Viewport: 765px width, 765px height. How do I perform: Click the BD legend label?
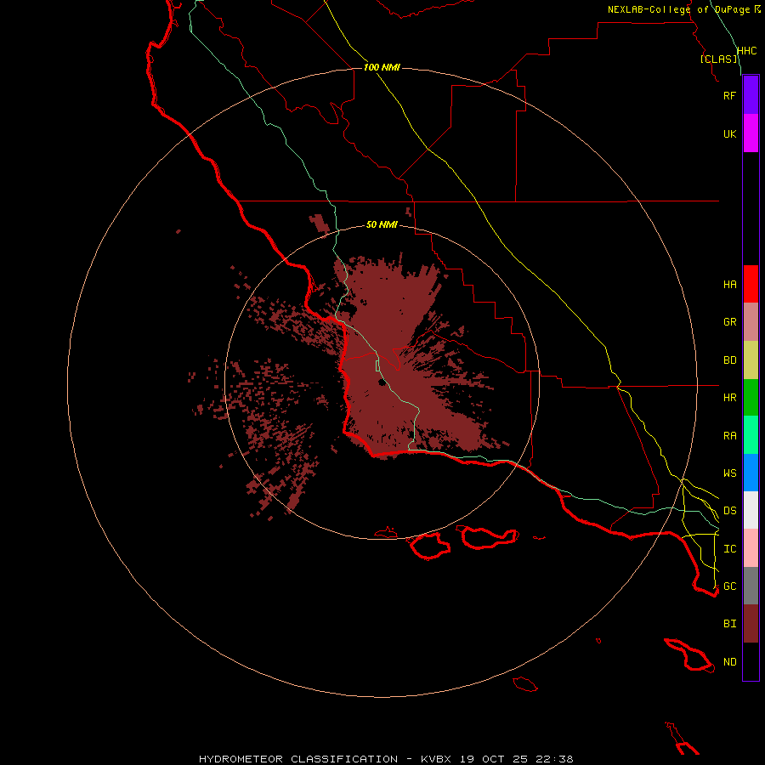[x=729, y=360]
